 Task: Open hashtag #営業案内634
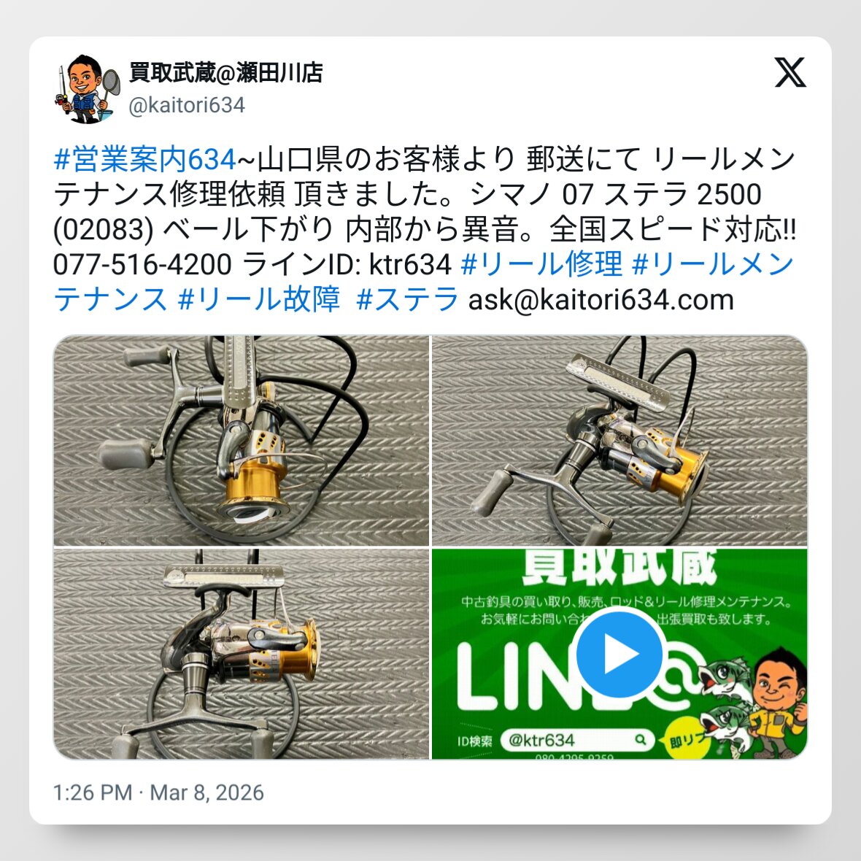point(145,159)
